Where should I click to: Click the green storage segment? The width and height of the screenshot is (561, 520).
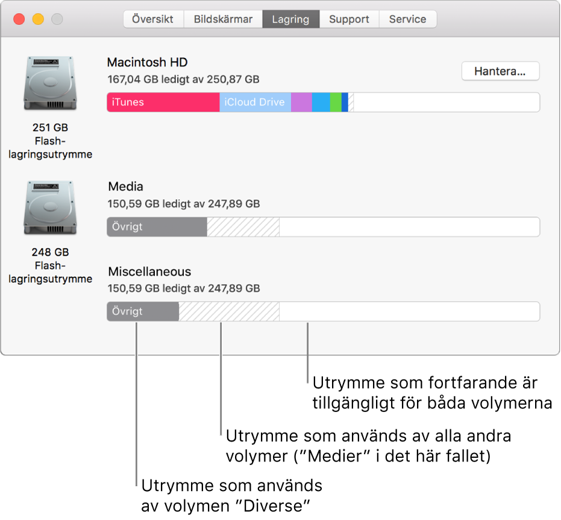(336, 102)
